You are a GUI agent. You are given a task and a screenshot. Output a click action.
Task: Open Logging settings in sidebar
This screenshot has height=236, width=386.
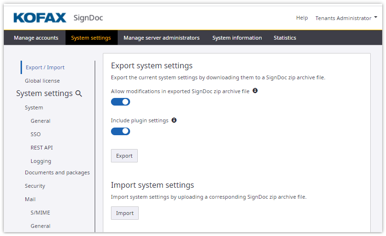tap(41, 161)
